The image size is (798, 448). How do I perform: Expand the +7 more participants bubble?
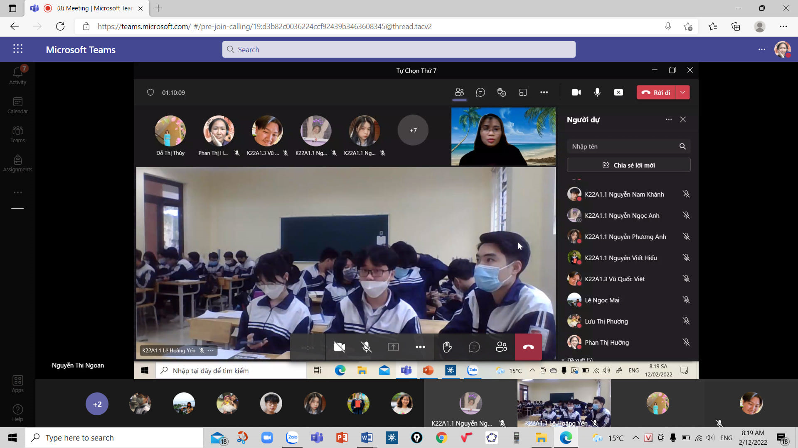(413, 130)
